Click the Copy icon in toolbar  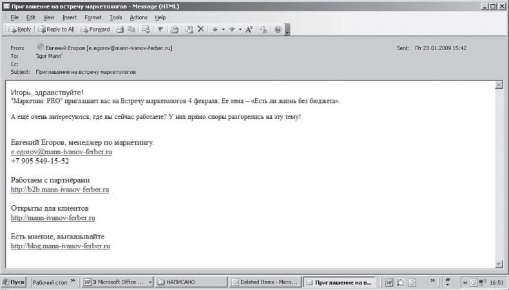(x=131, y=30)
